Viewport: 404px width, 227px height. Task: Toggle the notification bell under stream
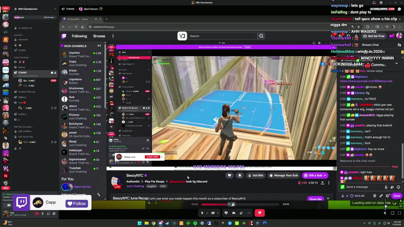[x=240, y=175]
